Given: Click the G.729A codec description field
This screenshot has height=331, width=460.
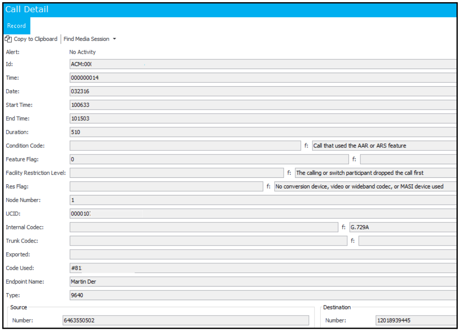Looking at the screenshot, I should click(x=403, y=227).
